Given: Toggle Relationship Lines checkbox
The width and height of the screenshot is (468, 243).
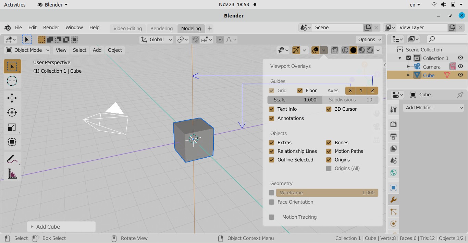Looking at the screenshot, I should [272, 151].
